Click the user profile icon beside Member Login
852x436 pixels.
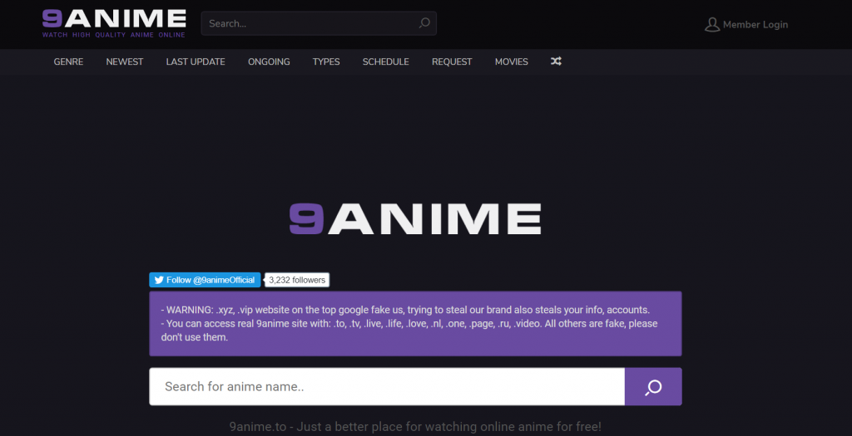[x=712, y=24]
